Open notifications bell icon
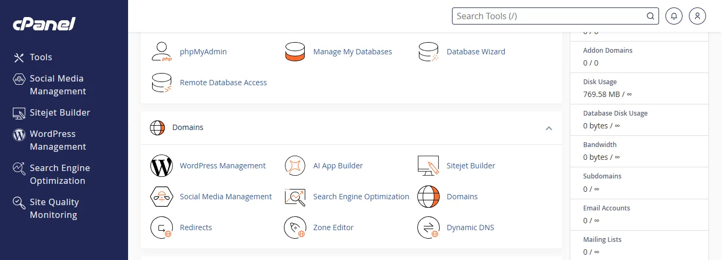 click(674, 16)
